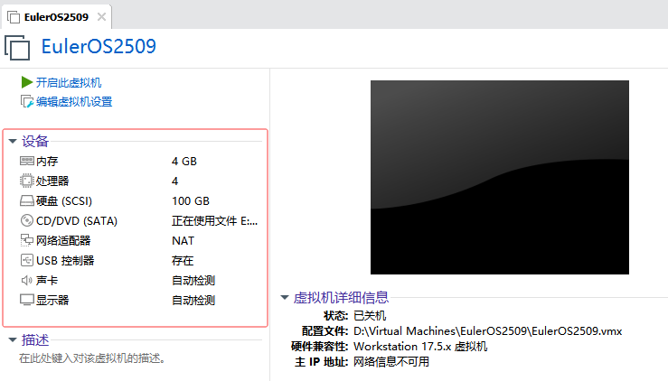This screenshot has width=668, height=381.
Task: Switch to the EulerOS2509 tab
Action: (x=56, y=17)
